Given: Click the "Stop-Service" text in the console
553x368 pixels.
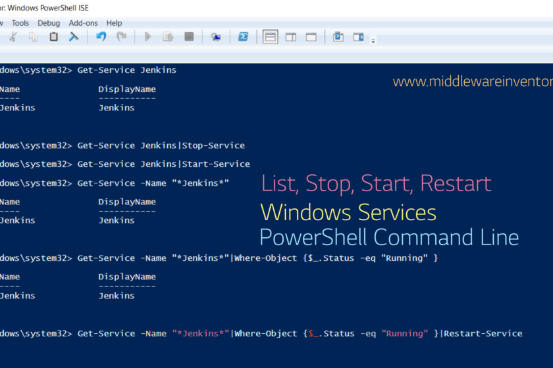Looking at the screenshot, I should point(213,145).
